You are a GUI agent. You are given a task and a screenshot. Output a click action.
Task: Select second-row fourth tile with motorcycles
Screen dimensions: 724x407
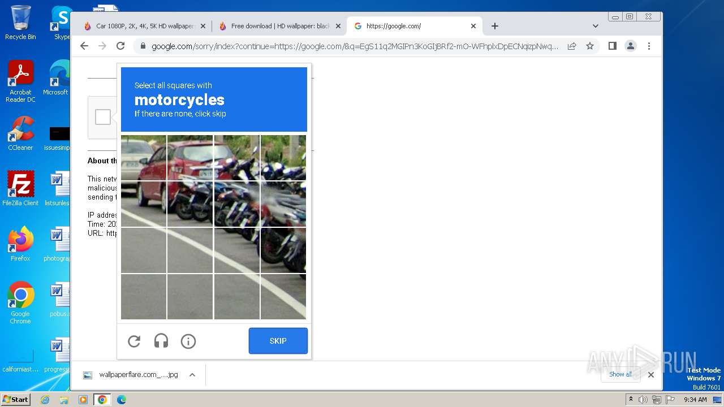point(283,204)
